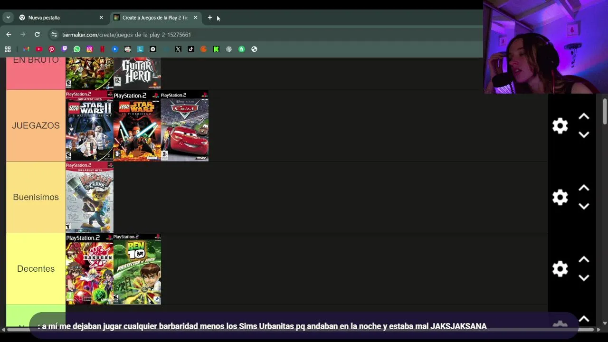Select the LEGO Indiana Jones cover in EN BRUTO
Viewport: 608px width, 342px height.
[89, 73]
